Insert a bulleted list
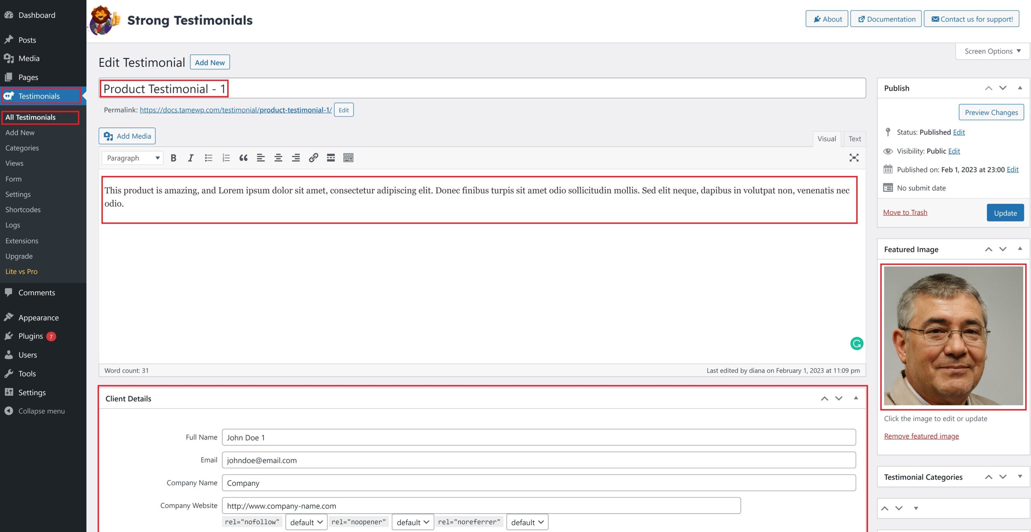Screen dimensions: 1031x532 click(208, 158)
